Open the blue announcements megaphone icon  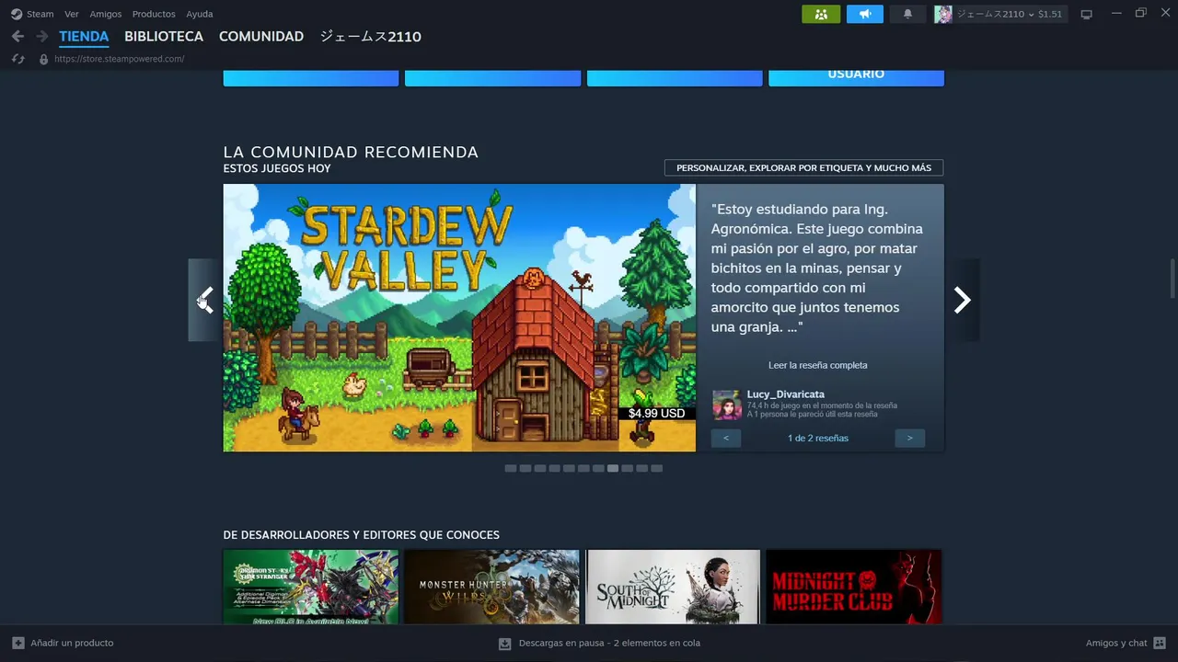click(864, 14)
